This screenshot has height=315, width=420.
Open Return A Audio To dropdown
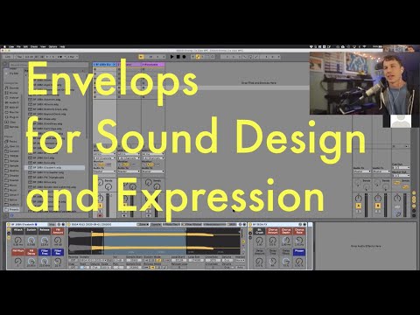click(x=362, y=171)
